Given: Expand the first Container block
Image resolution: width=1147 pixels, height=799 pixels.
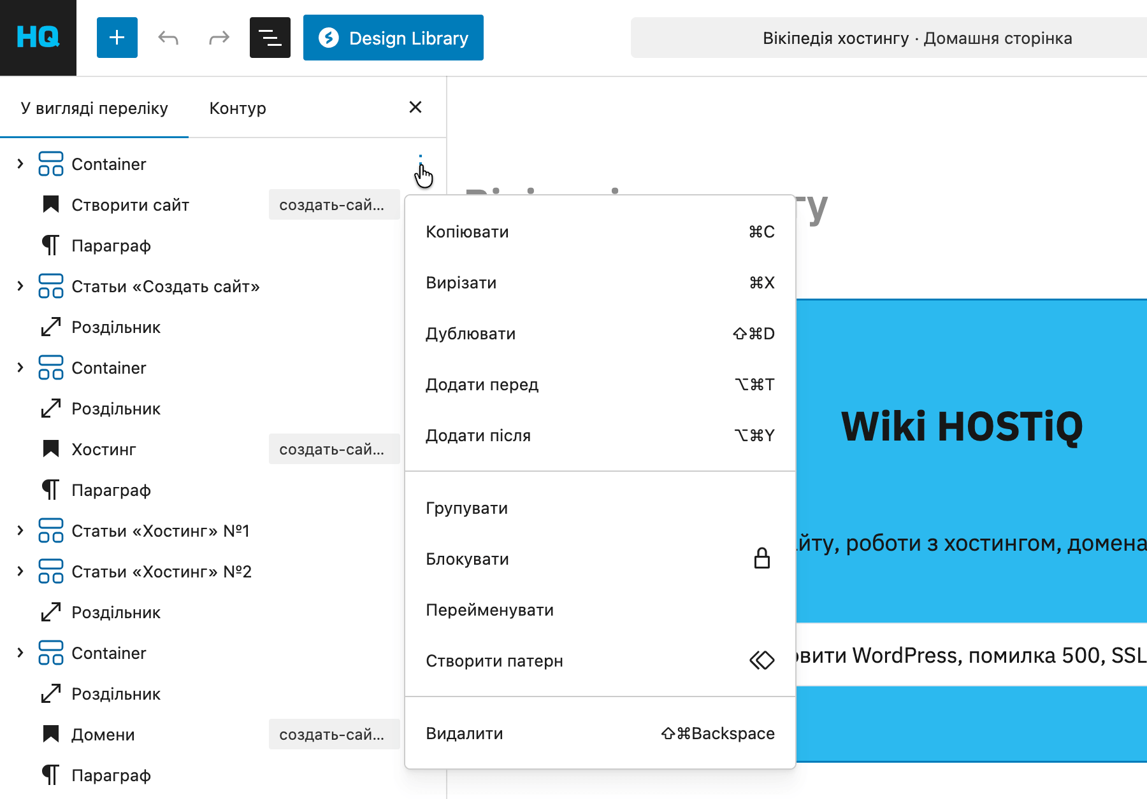Looking at the screenshot, I should pyautogui.click(x=20, y=164).
